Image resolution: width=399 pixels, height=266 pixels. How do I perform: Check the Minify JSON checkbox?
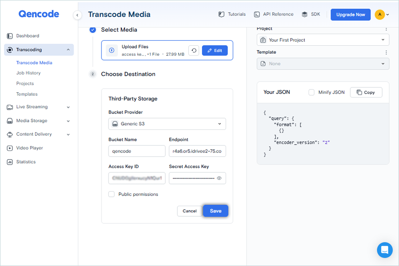click(x=312, y=92)
